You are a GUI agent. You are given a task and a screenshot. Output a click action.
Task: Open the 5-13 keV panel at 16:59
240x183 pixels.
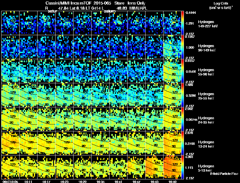point(172,167)
